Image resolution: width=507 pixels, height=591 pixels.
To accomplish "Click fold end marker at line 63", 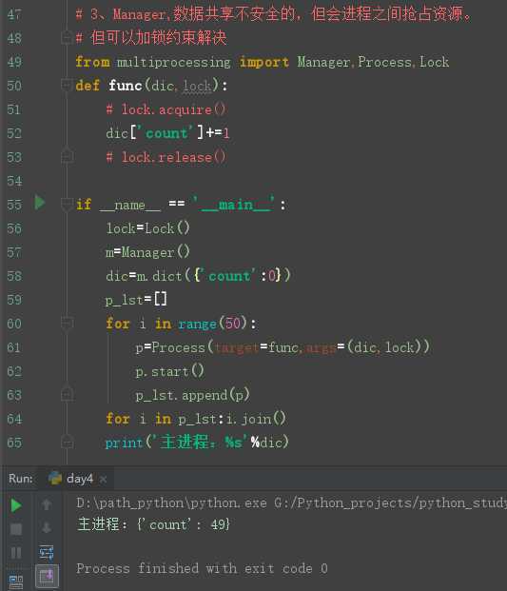I will click(x=67, y=395).
